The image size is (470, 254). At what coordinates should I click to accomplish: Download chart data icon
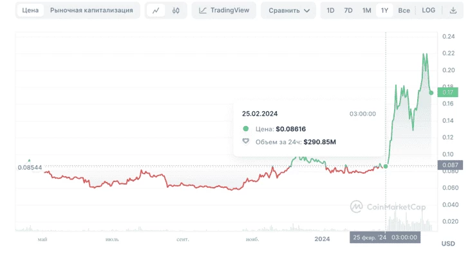(x=453, y=10)
